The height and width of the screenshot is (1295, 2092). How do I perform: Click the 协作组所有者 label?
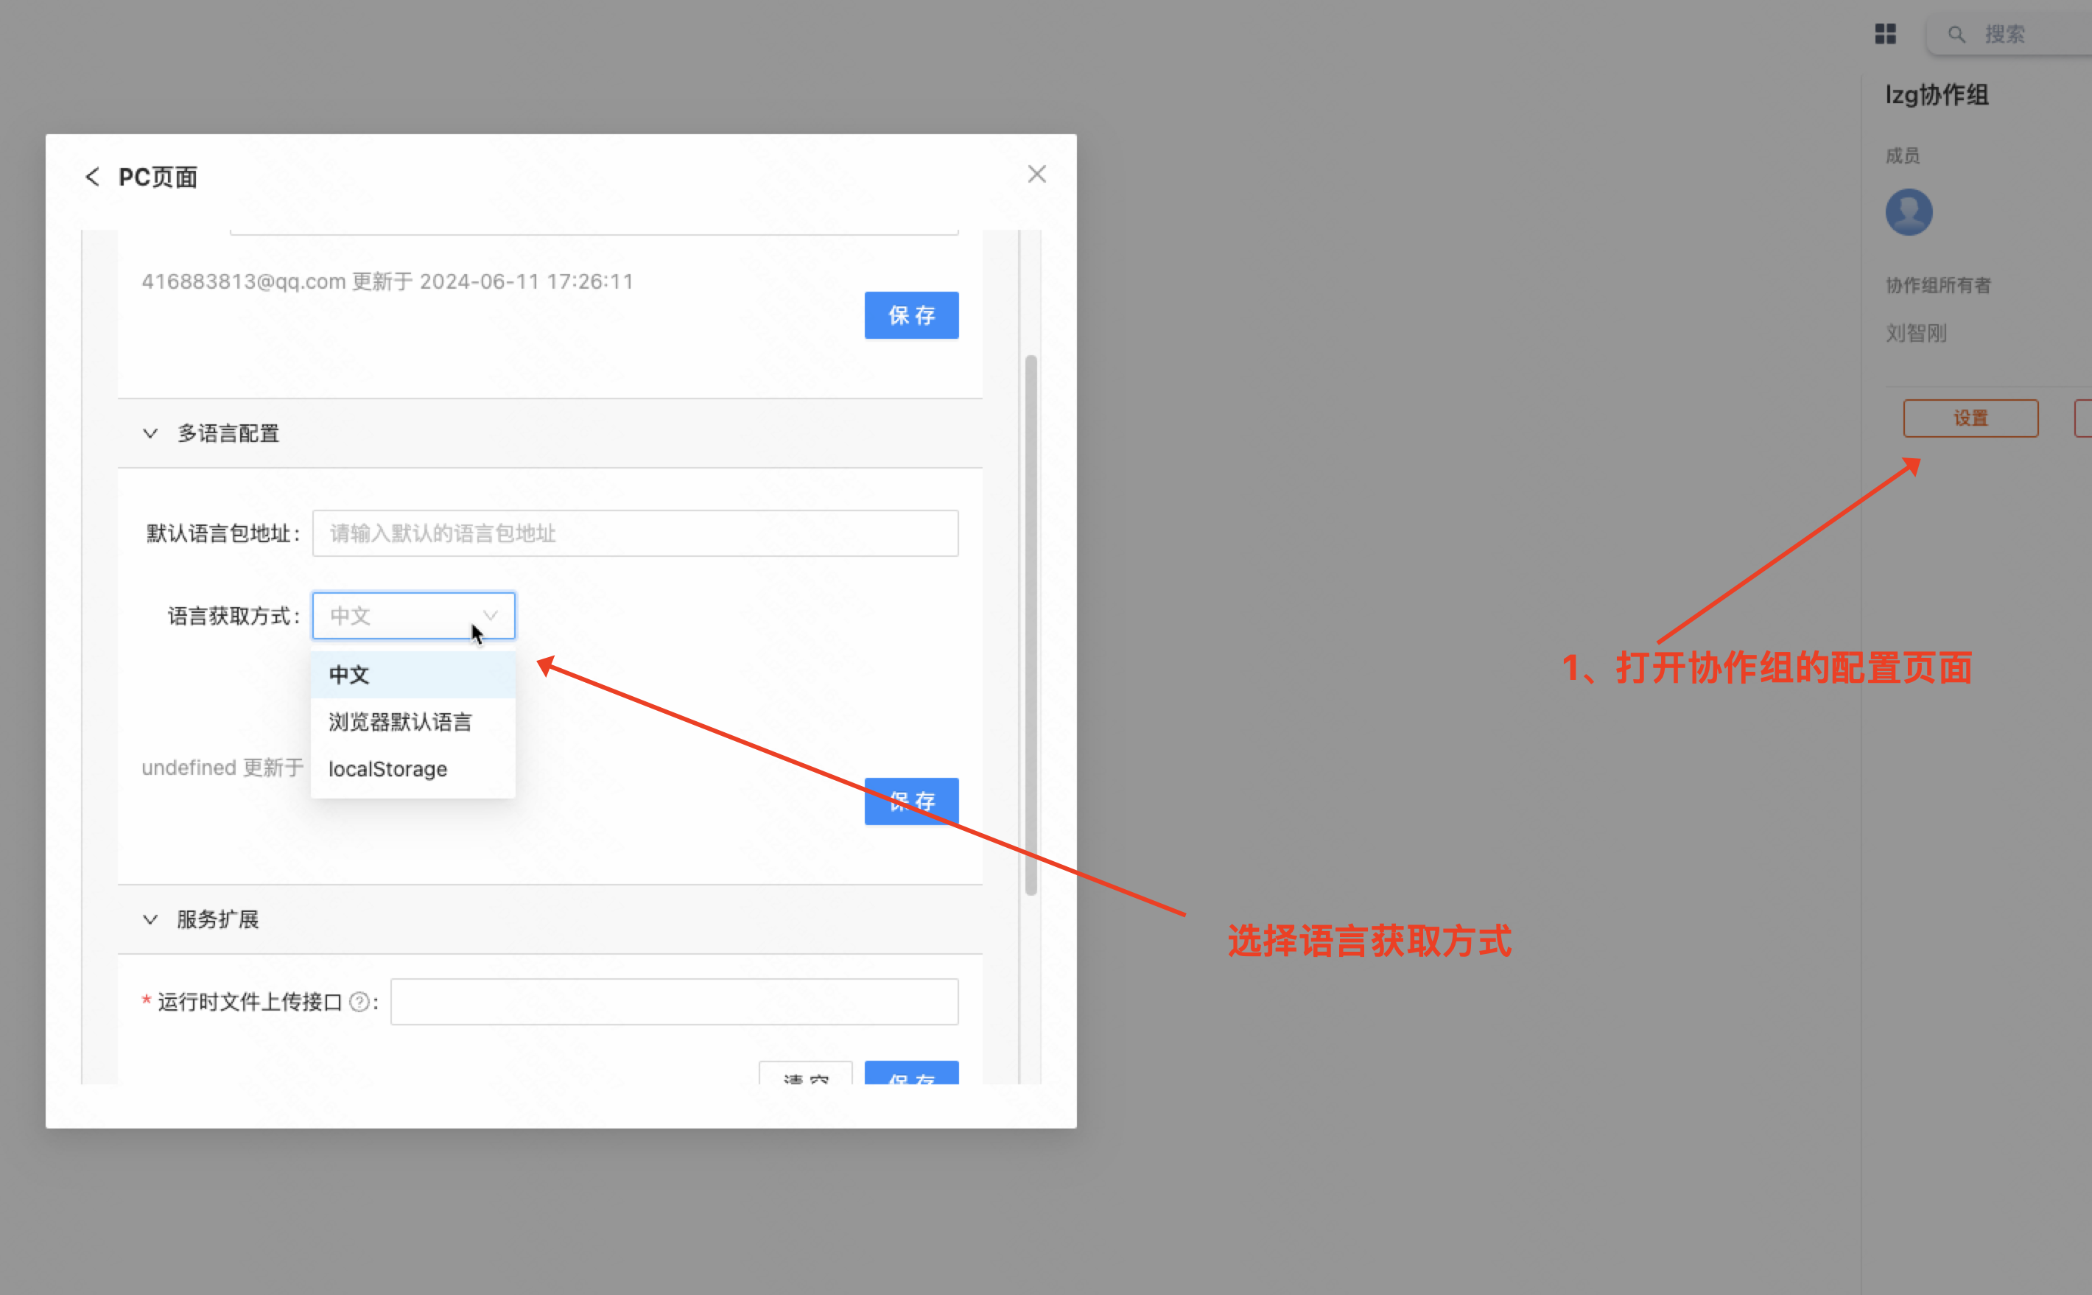click(1937, 284)
